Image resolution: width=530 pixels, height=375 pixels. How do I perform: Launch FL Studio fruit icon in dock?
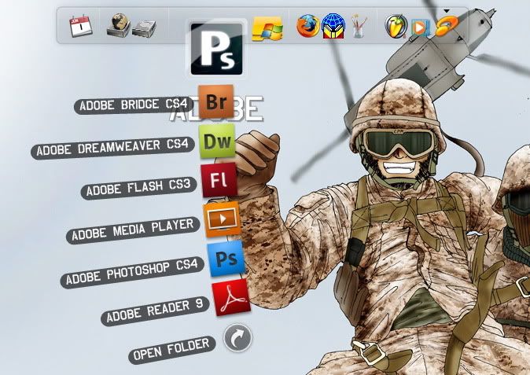coord(396,26)
